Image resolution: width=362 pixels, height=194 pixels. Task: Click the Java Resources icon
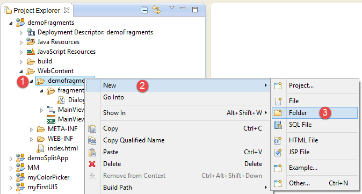(31, 42)
